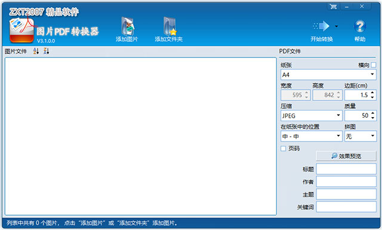Click the status bar text 列表中共有 0 个图片
Viewport: 382px width, 230px height.
[32, 223]
